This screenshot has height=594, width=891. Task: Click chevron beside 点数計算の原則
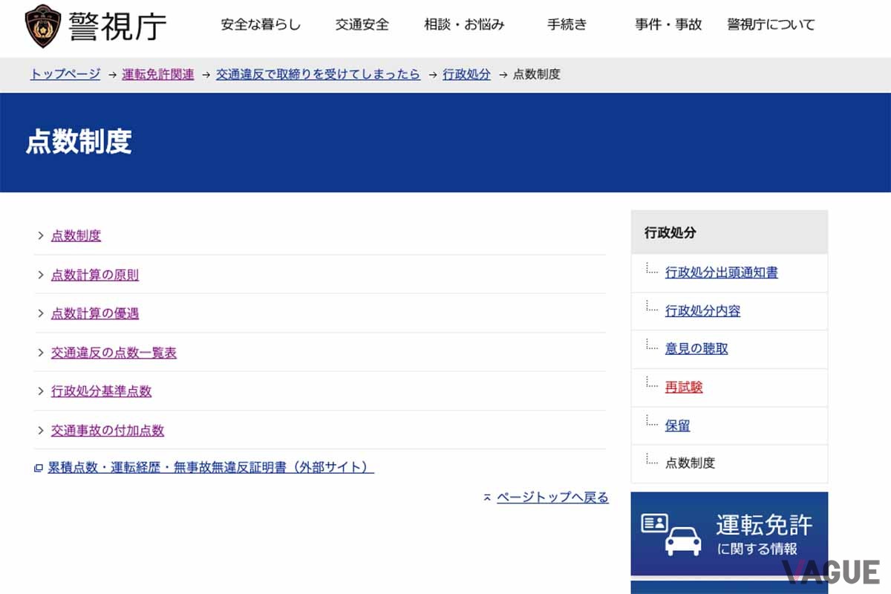click(41, 275)
